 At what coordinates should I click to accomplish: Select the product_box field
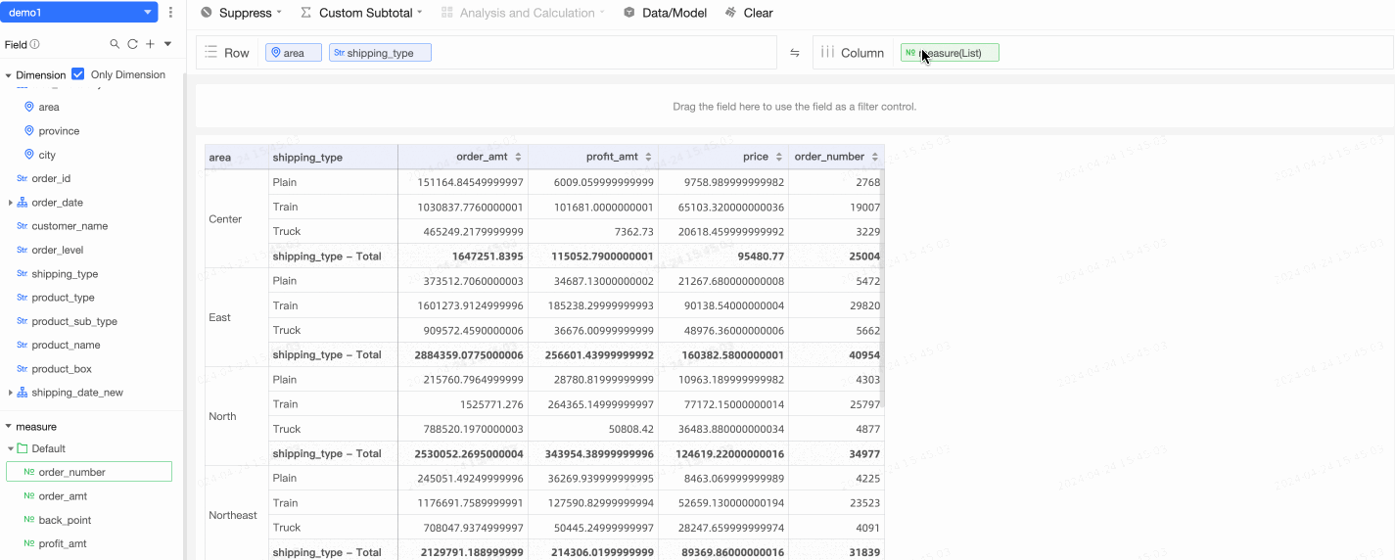pos(61,369)
